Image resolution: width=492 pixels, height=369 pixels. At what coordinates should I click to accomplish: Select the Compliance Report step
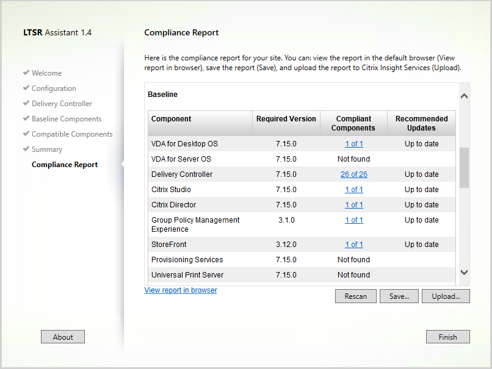pyautogui.click(x=65, y=165)
